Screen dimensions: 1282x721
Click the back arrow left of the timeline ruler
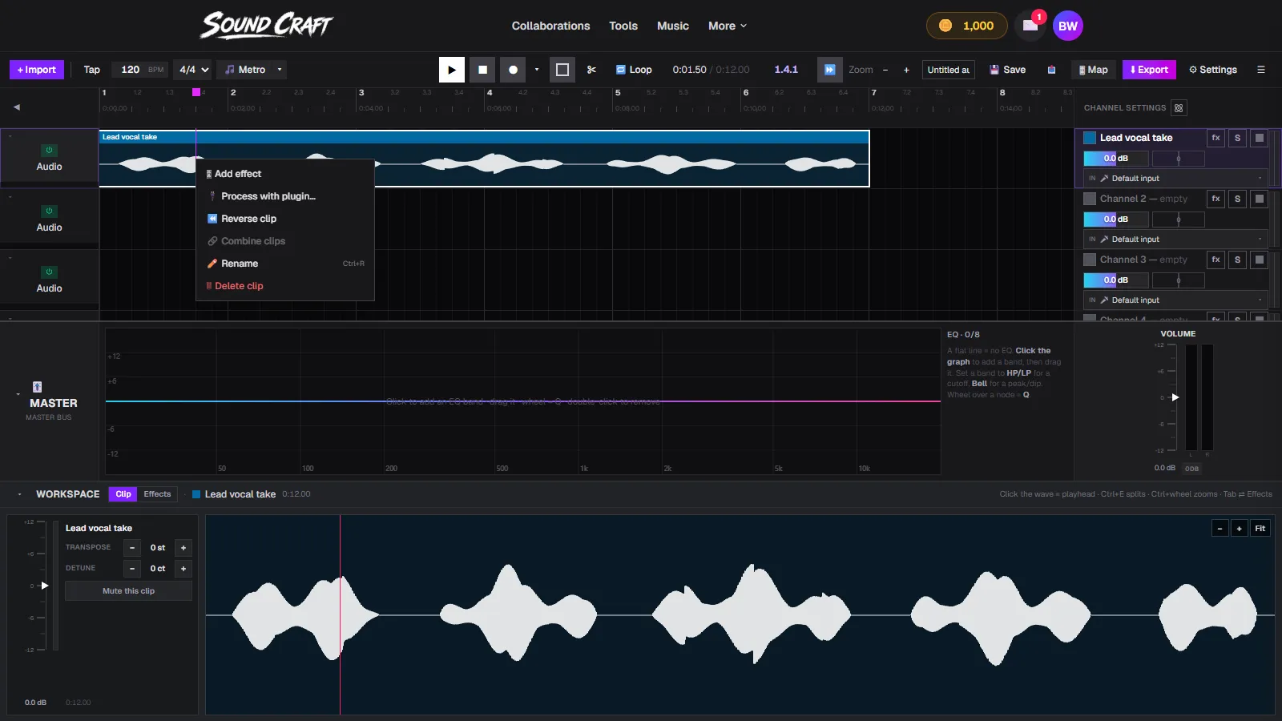pos(16,107)
